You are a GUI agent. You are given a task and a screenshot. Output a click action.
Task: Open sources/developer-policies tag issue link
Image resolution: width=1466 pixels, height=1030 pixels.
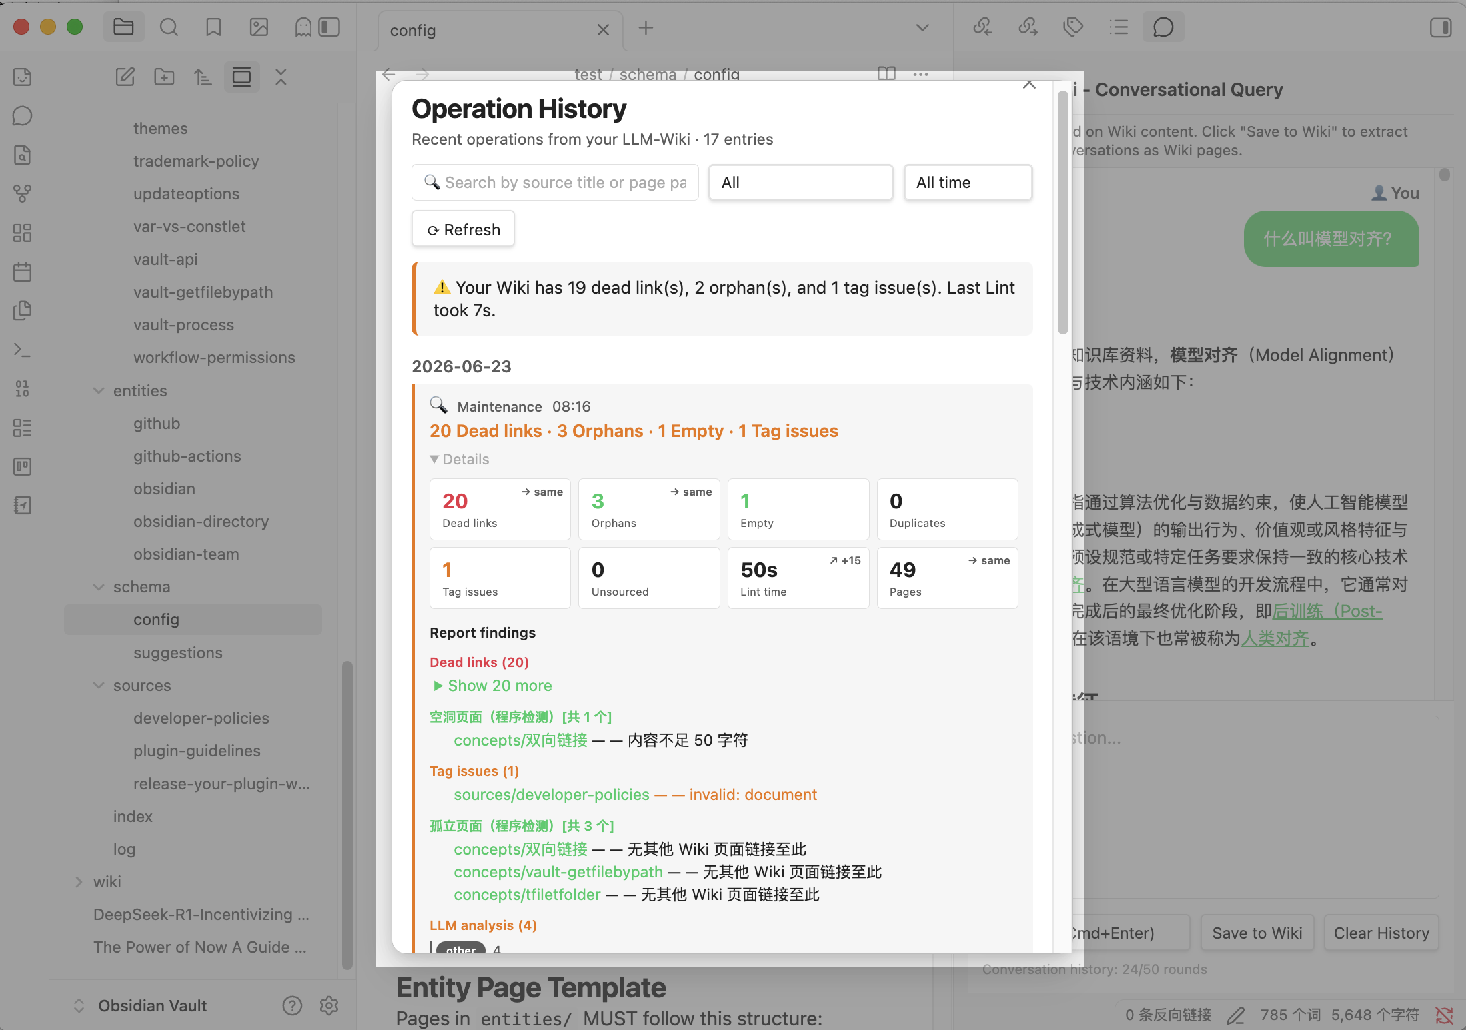click(x=552, y=795)
